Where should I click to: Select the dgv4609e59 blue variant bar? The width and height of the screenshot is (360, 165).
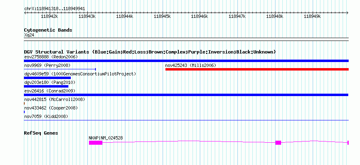(x=47, y=78)
